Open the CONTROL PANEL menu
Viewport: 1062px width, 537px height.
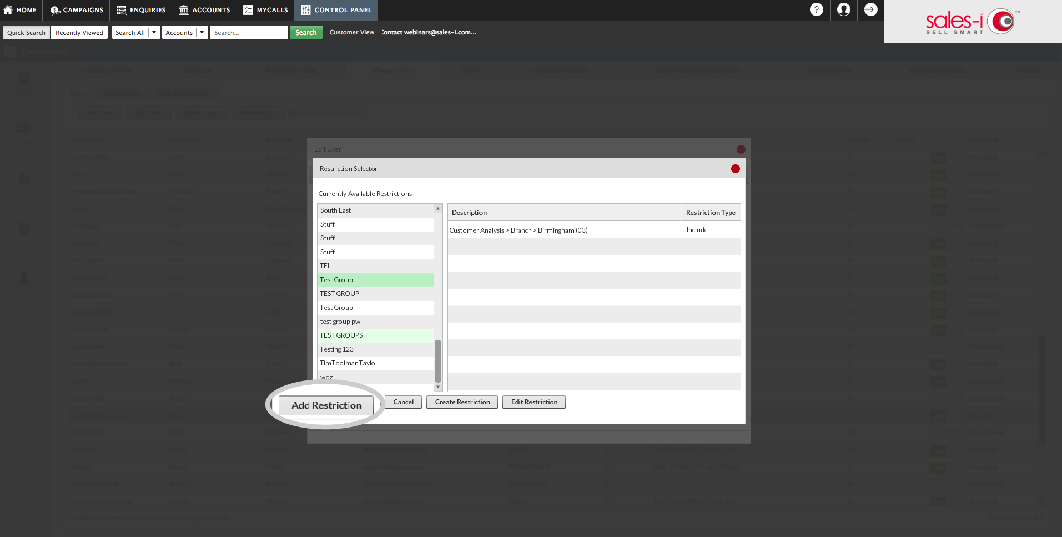click(336, 10)
